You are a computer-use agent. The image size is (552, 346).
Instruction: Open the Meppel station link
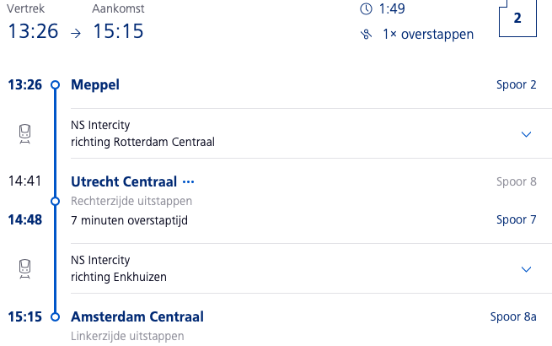click(x=95, y=85)
